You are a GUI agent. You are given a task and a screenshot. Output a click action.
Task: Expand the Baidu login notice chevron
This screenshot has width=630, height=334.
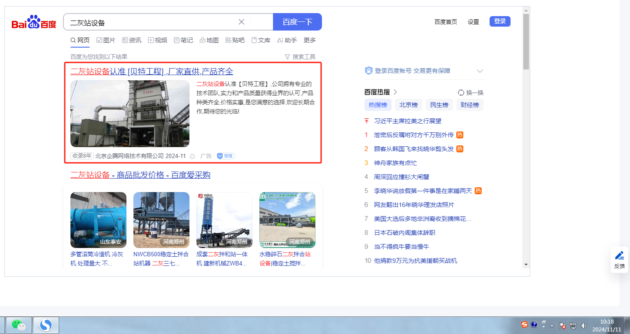(x=479, y=71)
